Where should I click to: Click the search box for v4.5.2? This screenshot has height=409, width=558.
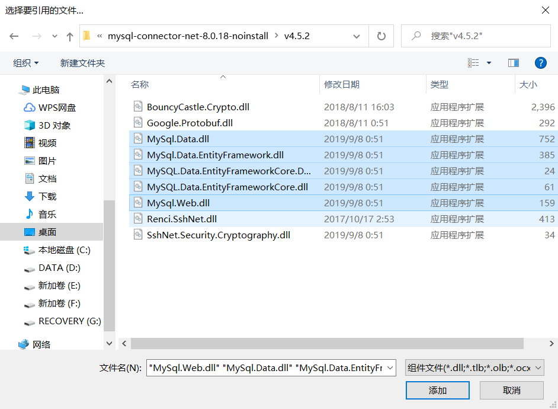(x=476, y=36)
